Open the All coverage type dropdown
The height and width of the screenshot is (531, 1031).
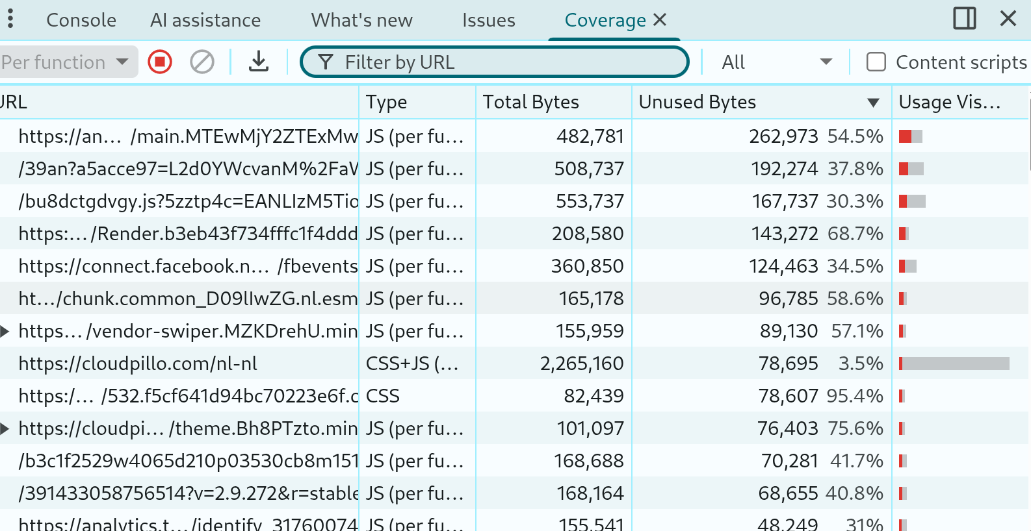tap(776, 62)
